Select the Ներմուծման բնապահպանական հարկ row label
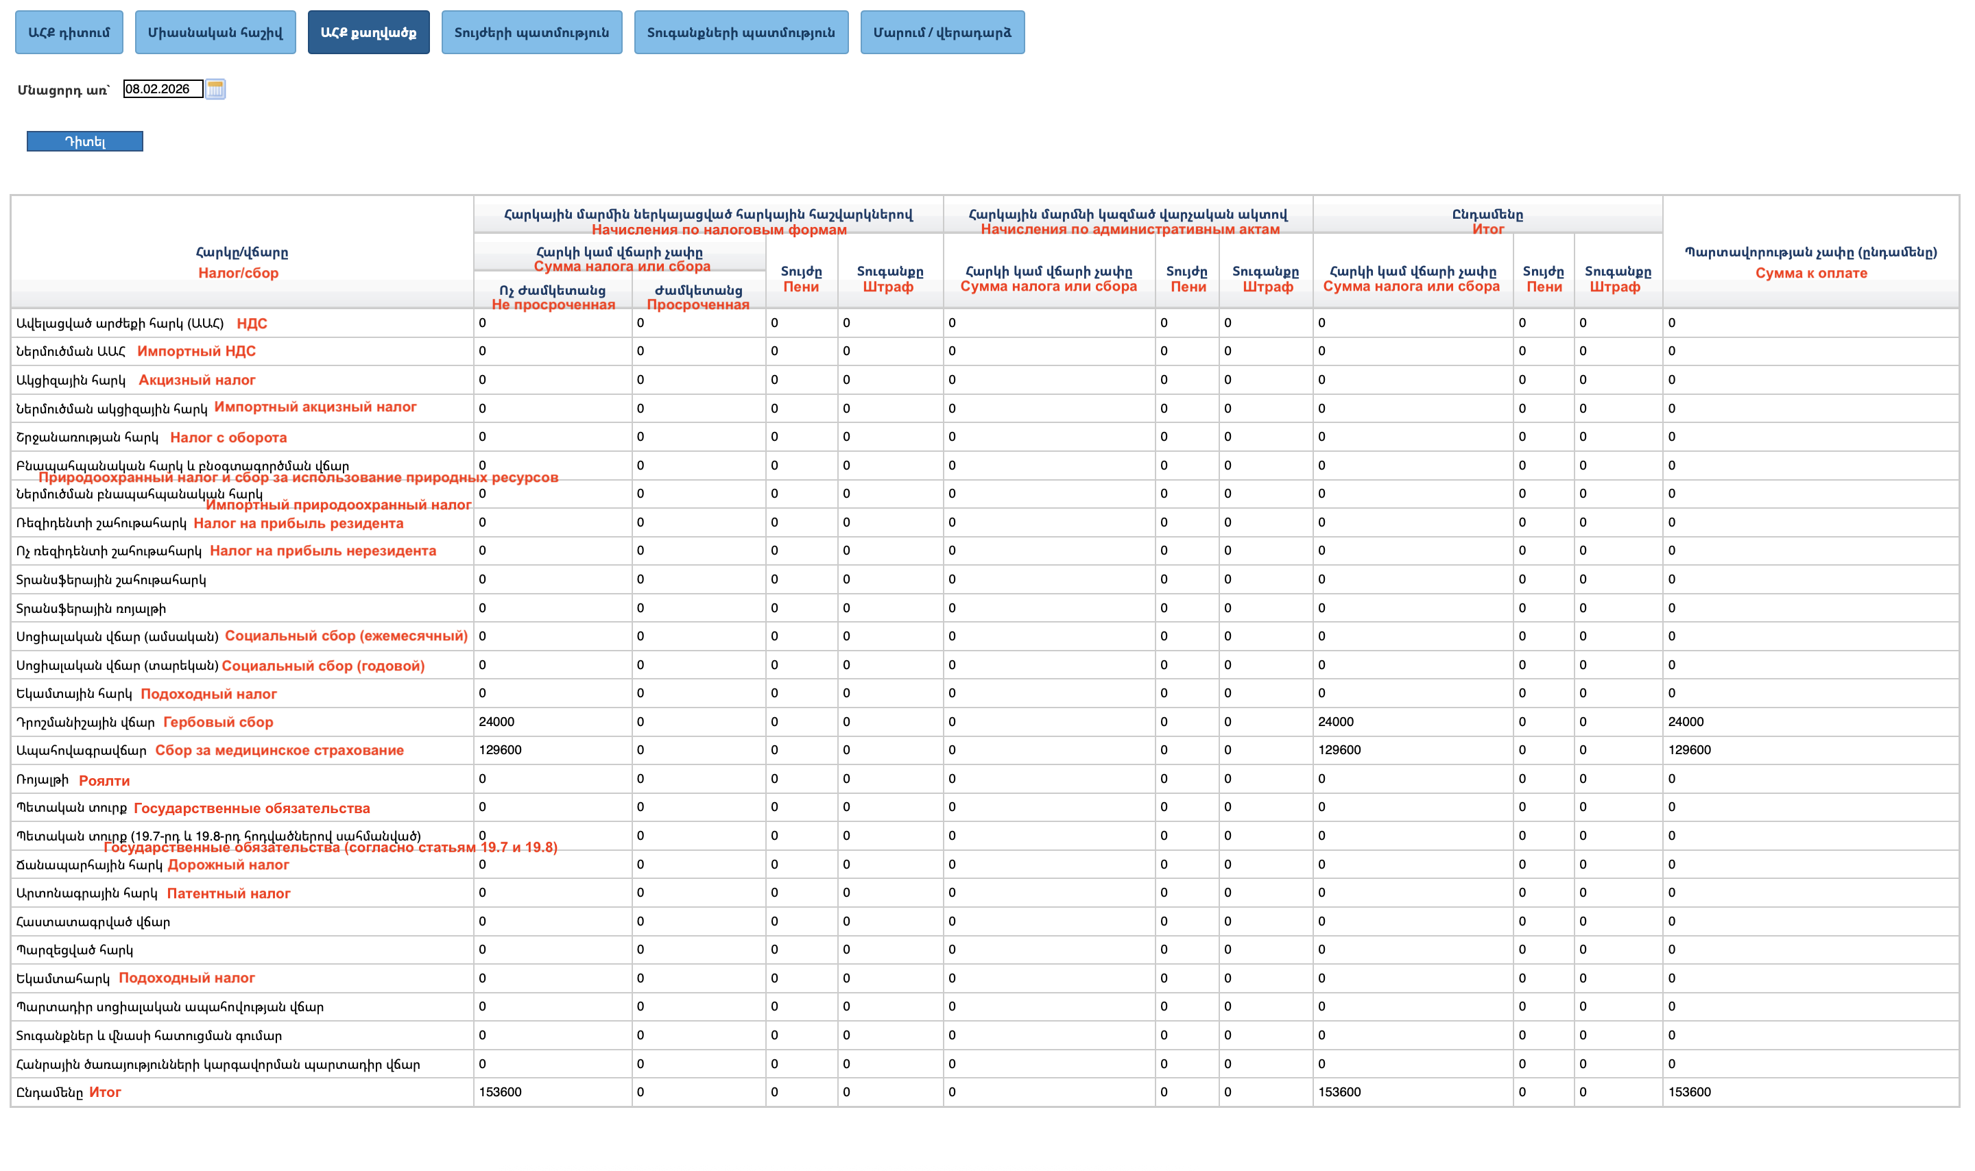Image resolution: width=1975 pixels, height=1171 pixels. (x=139, y=495)
